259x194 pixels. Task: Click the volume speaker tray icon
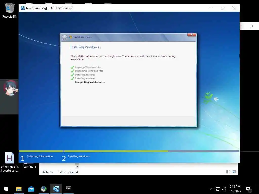[x=224, y=189]
